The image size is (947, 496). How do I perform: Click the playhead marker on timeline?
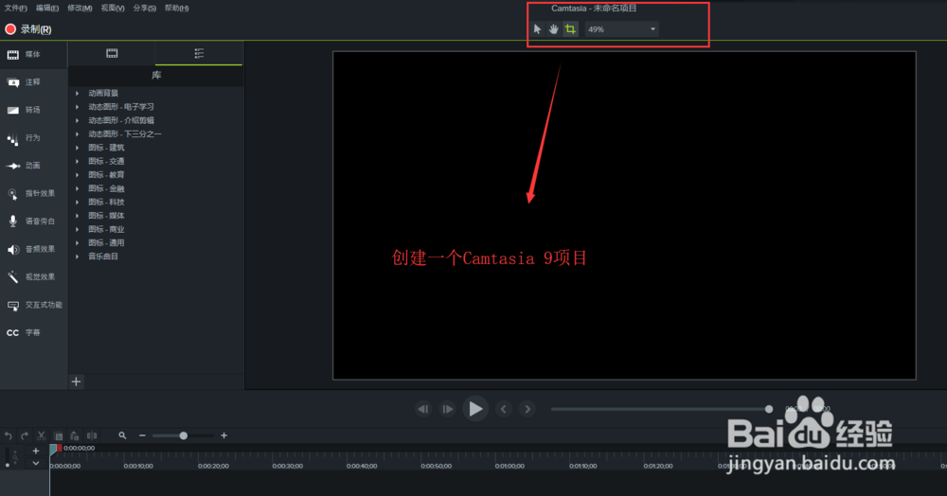point(54,449)
